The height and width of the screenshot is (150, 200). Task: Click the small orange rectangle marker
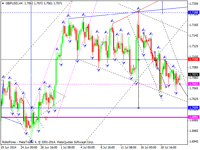coord(46,118)
